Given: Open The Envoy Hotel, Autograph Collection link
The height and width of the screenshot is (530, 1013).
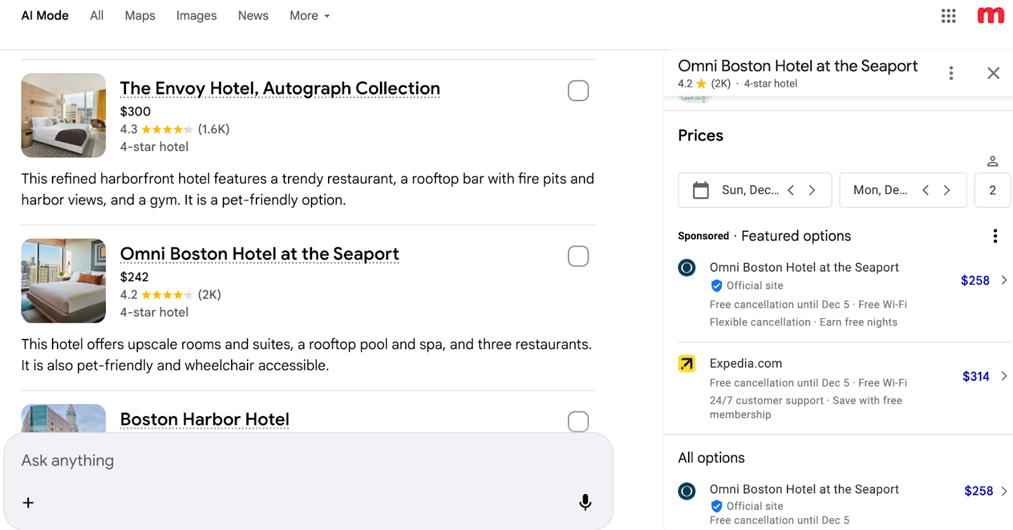Looking at the screenshot, I should 280,89.
